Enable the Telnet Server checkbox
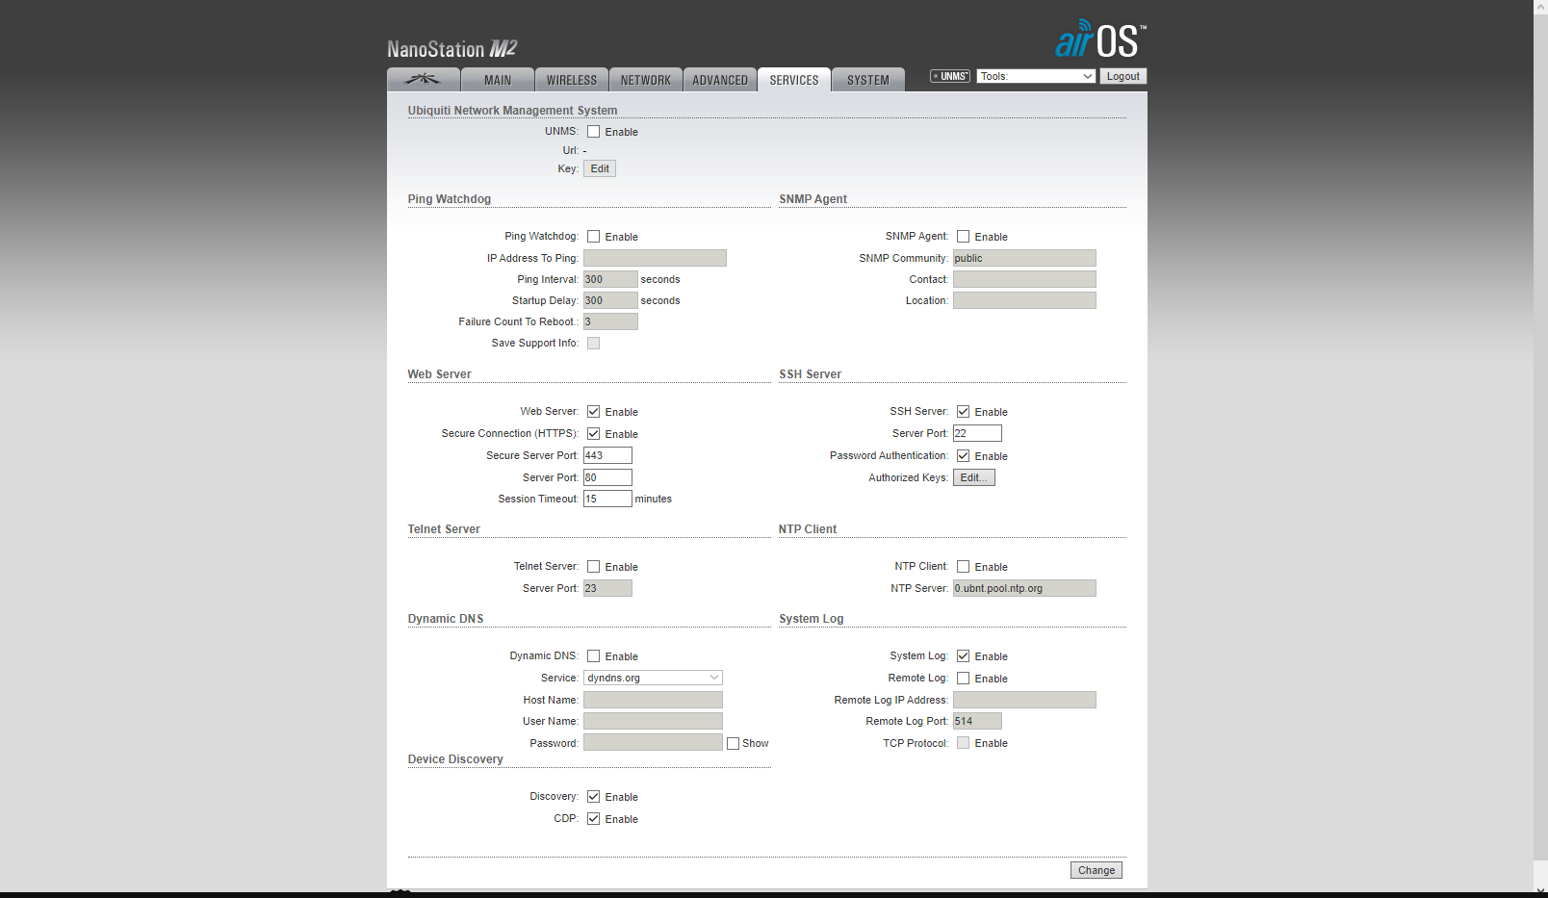 (x=594, y=567)
